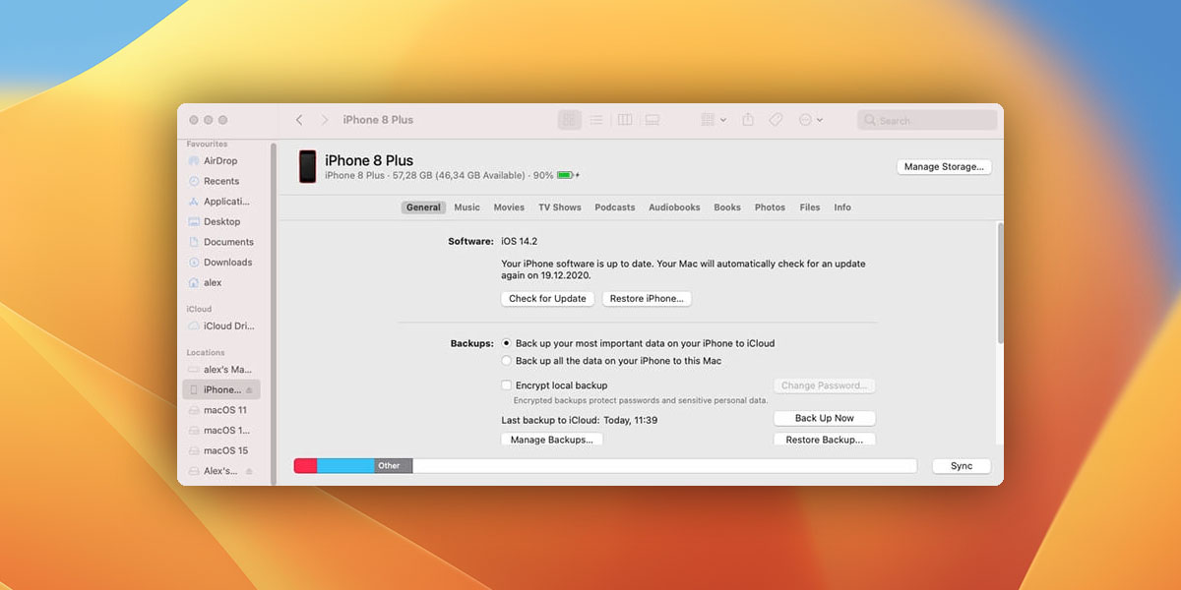Eject the Alex's volume in sidebar
The height and width of the screenshot is (590, 1181).
tap(249, 471)
